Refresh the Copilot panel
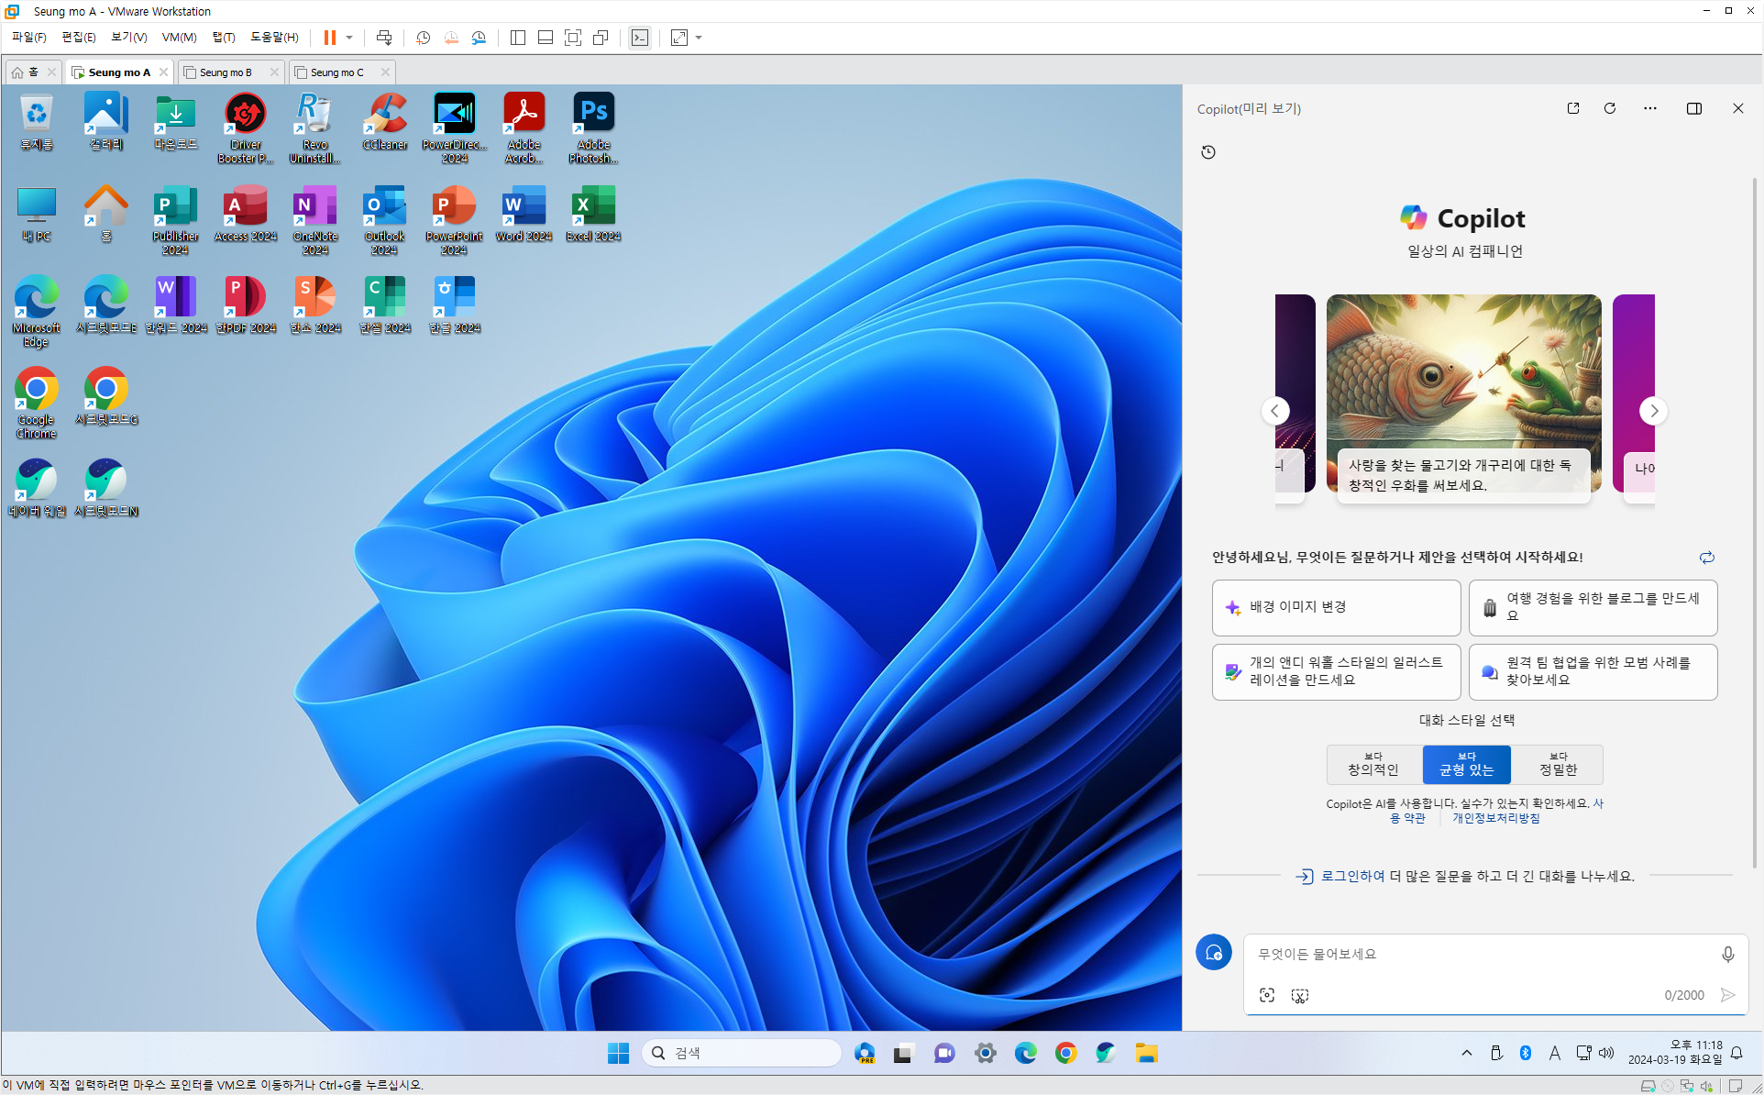This screenshot has width=1764, height=1095. (x=1610, y=108)
